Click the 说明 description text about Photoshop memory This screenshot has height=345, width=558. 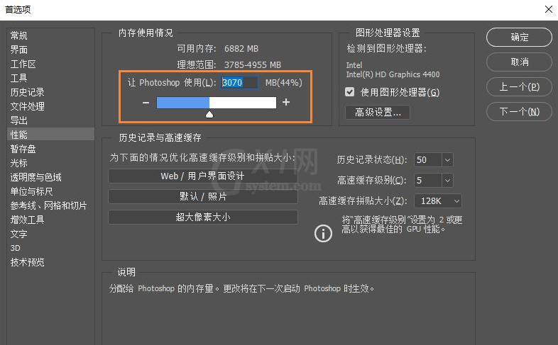(x=241, y=288)
